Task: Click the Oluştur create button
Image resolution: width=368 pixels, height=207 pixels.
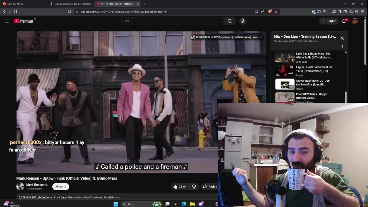Action: pyautogui.click(x=328, y=21)
